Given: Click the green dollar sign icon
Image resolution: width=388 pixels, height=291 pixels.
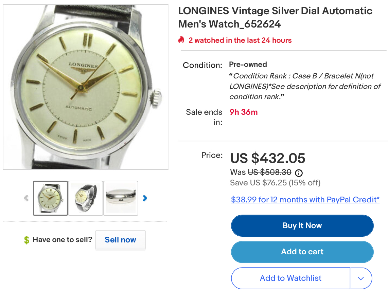Looking at the screenshot, I should [x=27, y=240].
